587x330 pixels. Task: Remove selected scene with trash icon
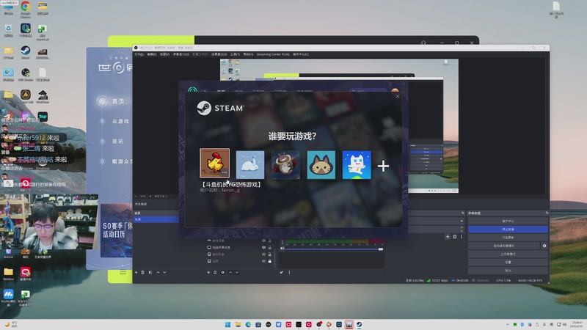pyautogui.click(x=142, y=272)
